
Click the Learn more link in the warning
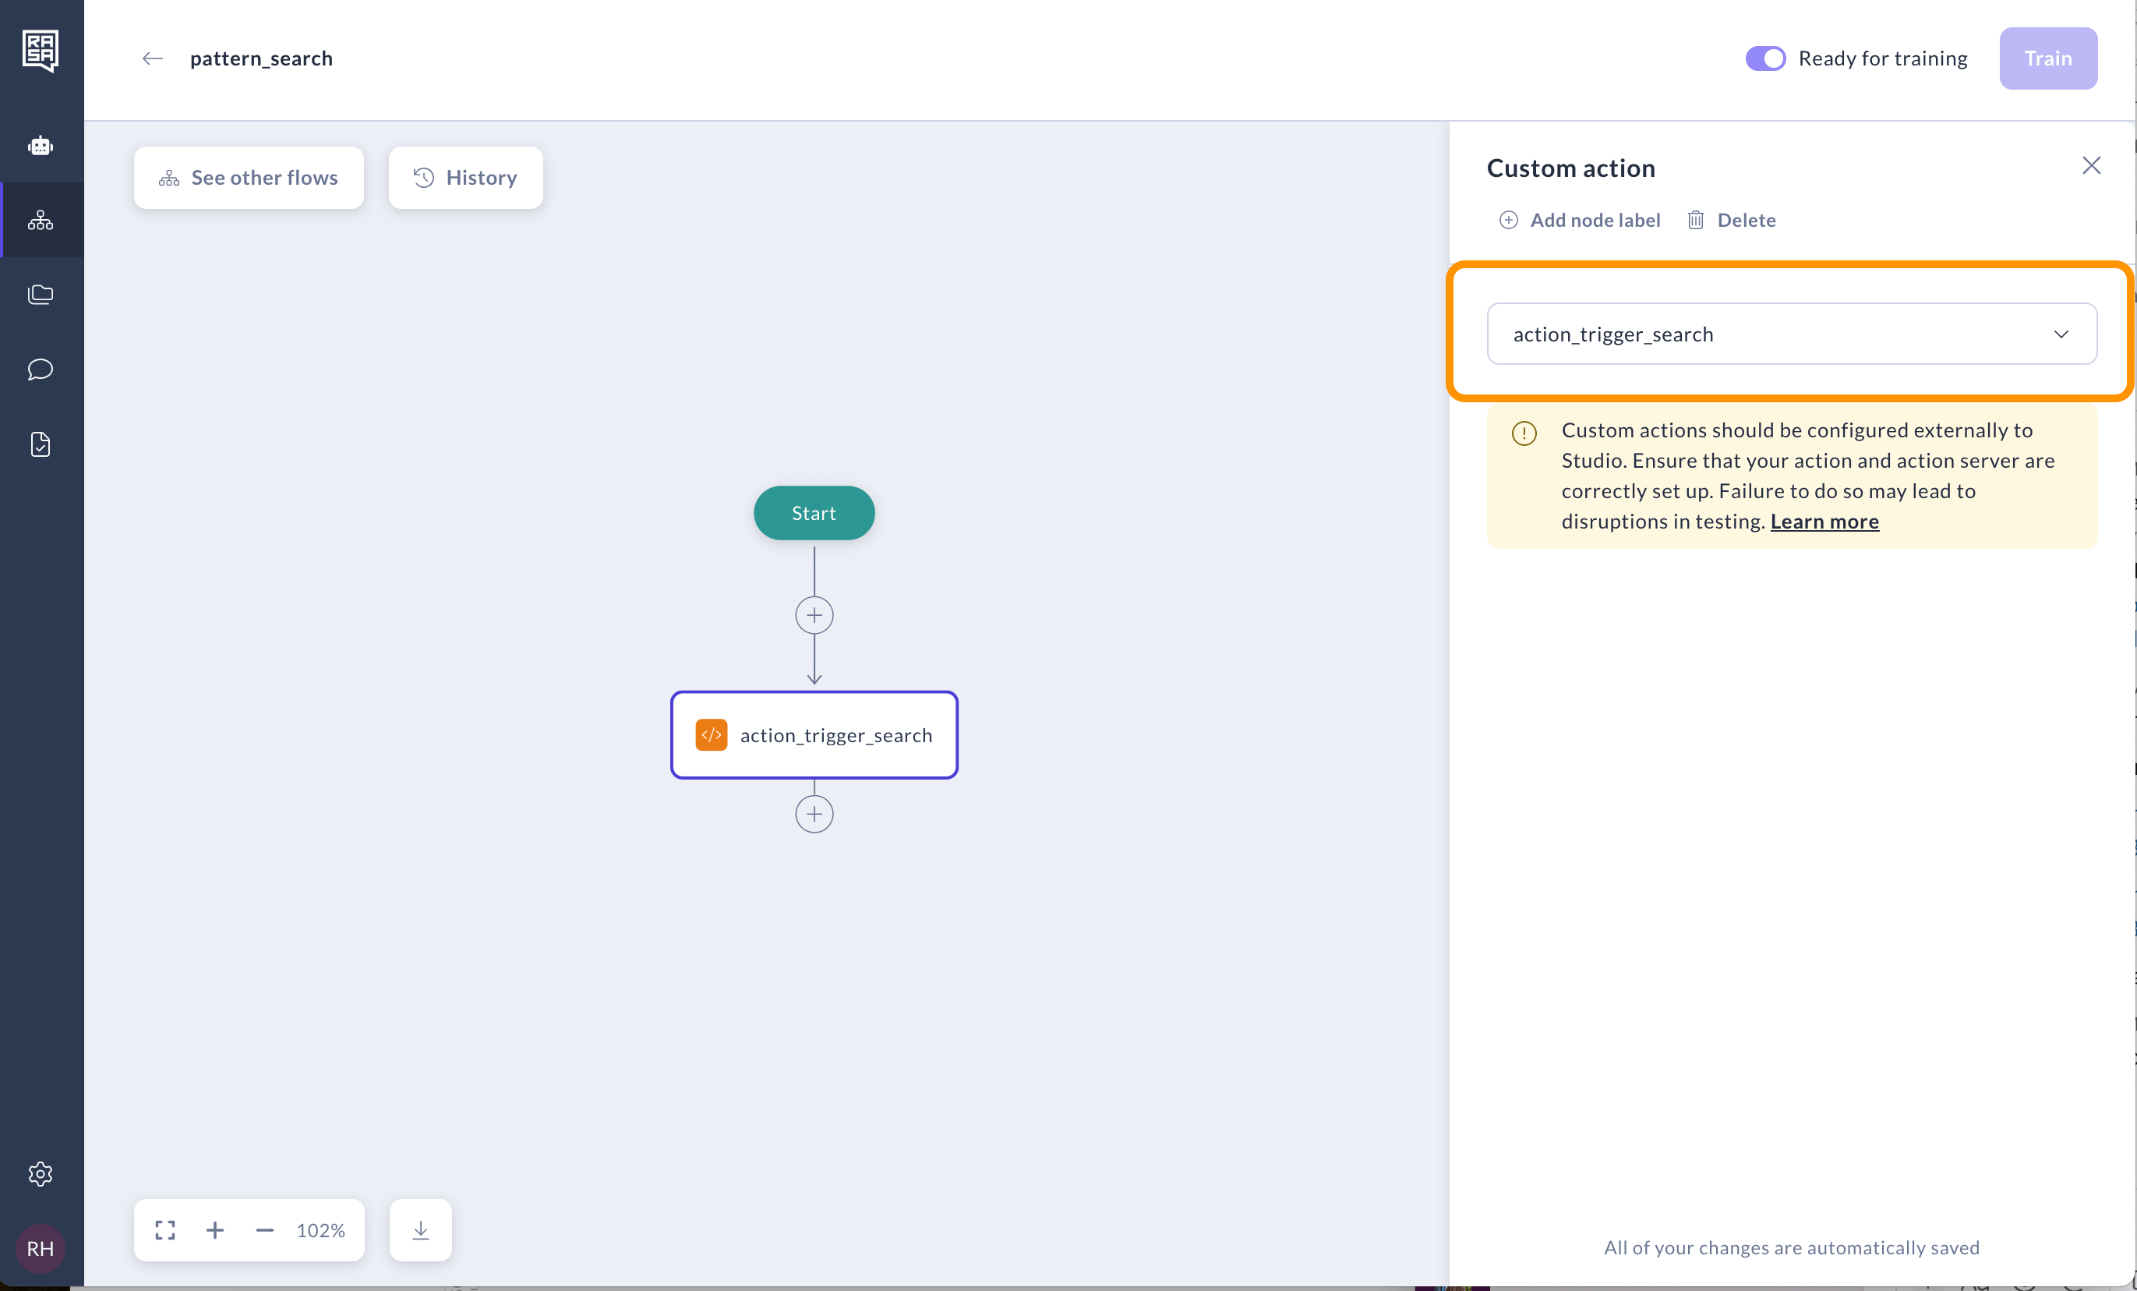tap(1824, 521)
